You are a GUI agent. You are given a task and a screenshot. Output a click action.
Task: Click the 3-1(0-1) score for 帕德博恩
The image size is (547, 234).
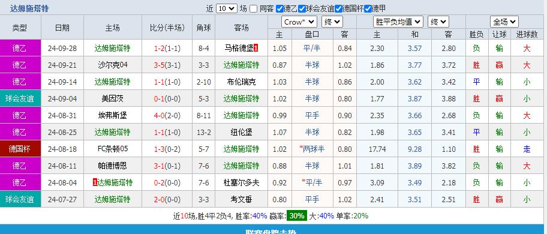[167, 166]
